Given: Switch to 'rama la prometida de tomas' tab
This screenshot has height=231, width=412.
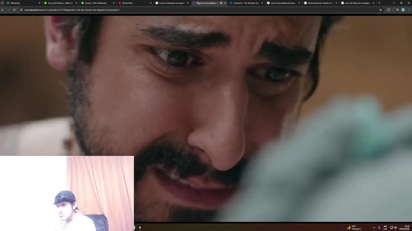Looking at the screenshot, I should pos(283,3).
